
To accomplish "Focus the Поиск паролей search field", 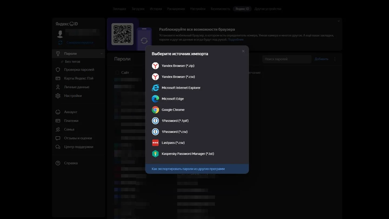I will (x=287, y=59).
